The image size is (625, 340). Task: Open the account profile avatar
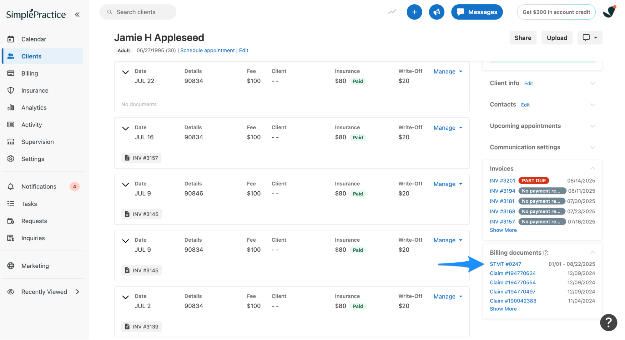609,12
